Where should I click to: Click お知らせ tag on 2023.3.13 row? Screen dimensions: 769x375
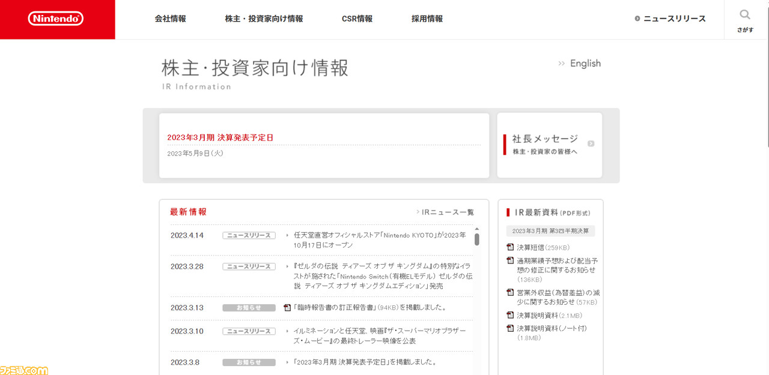click(249, 308)
